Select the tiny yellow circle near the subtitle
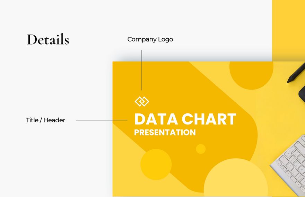The height and width of the screenshot is (197, 305). (201, 149)
